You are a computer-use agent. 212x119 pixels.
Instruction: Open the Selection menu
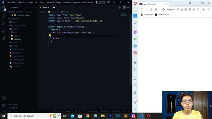[x=22, y=2]
